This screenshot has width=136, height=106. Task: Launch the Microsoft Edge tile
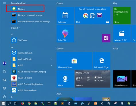click(102, 61)
